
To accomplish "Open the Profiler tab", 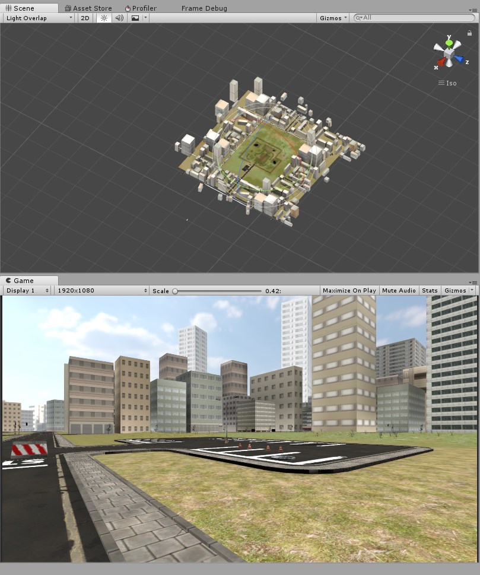I will (x=141, y=8).
